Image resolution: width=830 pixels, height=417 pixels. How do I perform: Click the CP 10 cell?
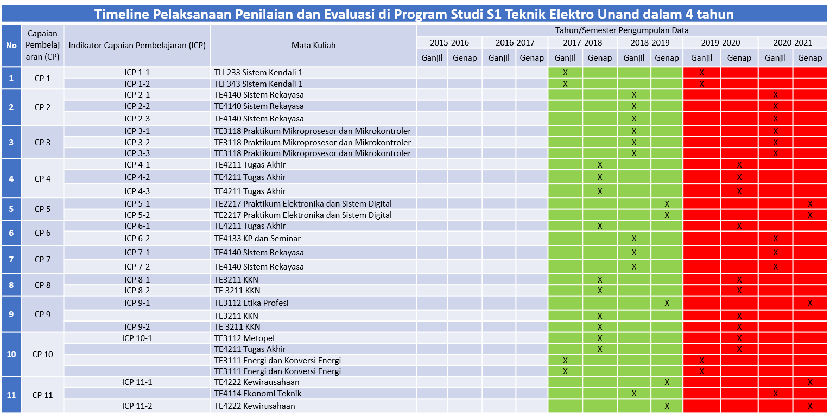[x=42, y=354]
